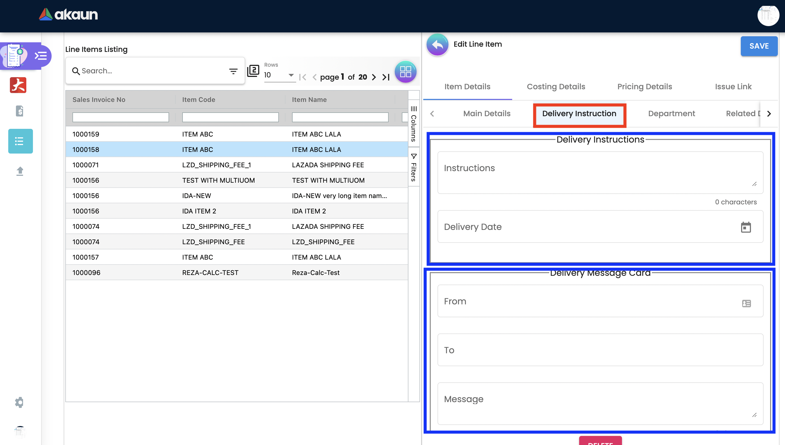Toggle the Columns side panel
Image resolution: width=785 pixels, height=445 pixels.
click(413, 124)
